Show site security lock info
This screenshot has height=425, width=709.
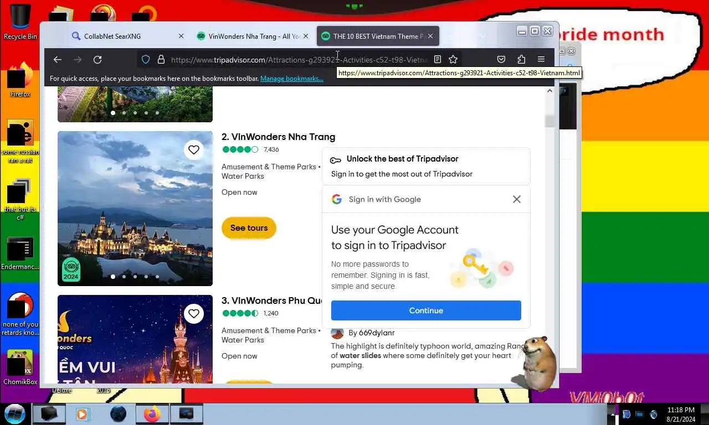(161, 59)
